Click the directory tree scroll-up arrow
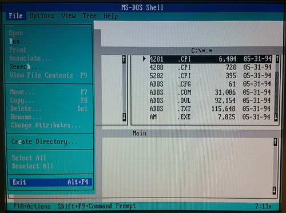Image resolution: width=286 pixels, height=213 pixels. pos(124,59)
